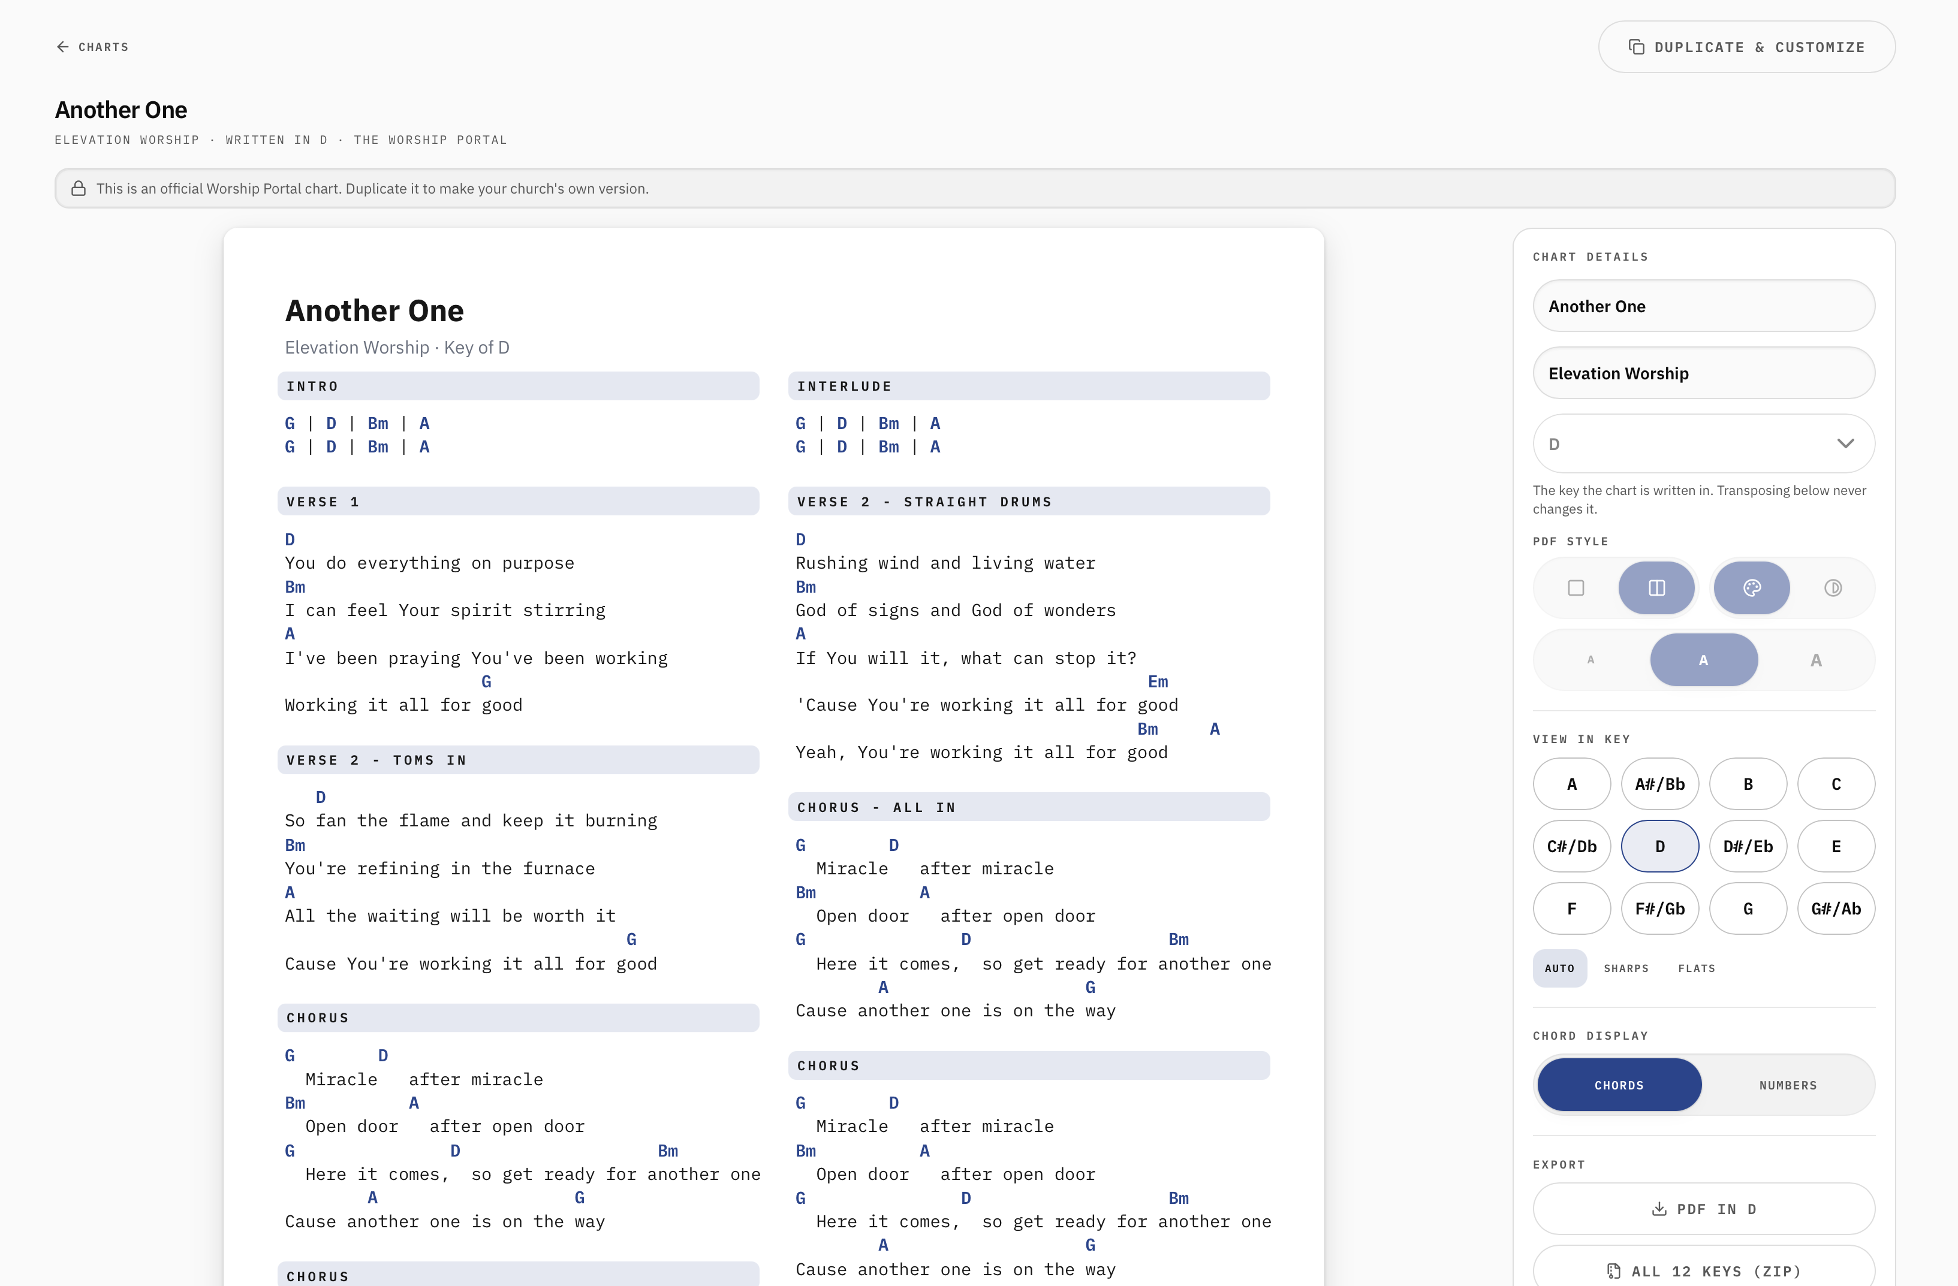Click the Intro section header
The image size is (1958, 1286).
(519, 386)
